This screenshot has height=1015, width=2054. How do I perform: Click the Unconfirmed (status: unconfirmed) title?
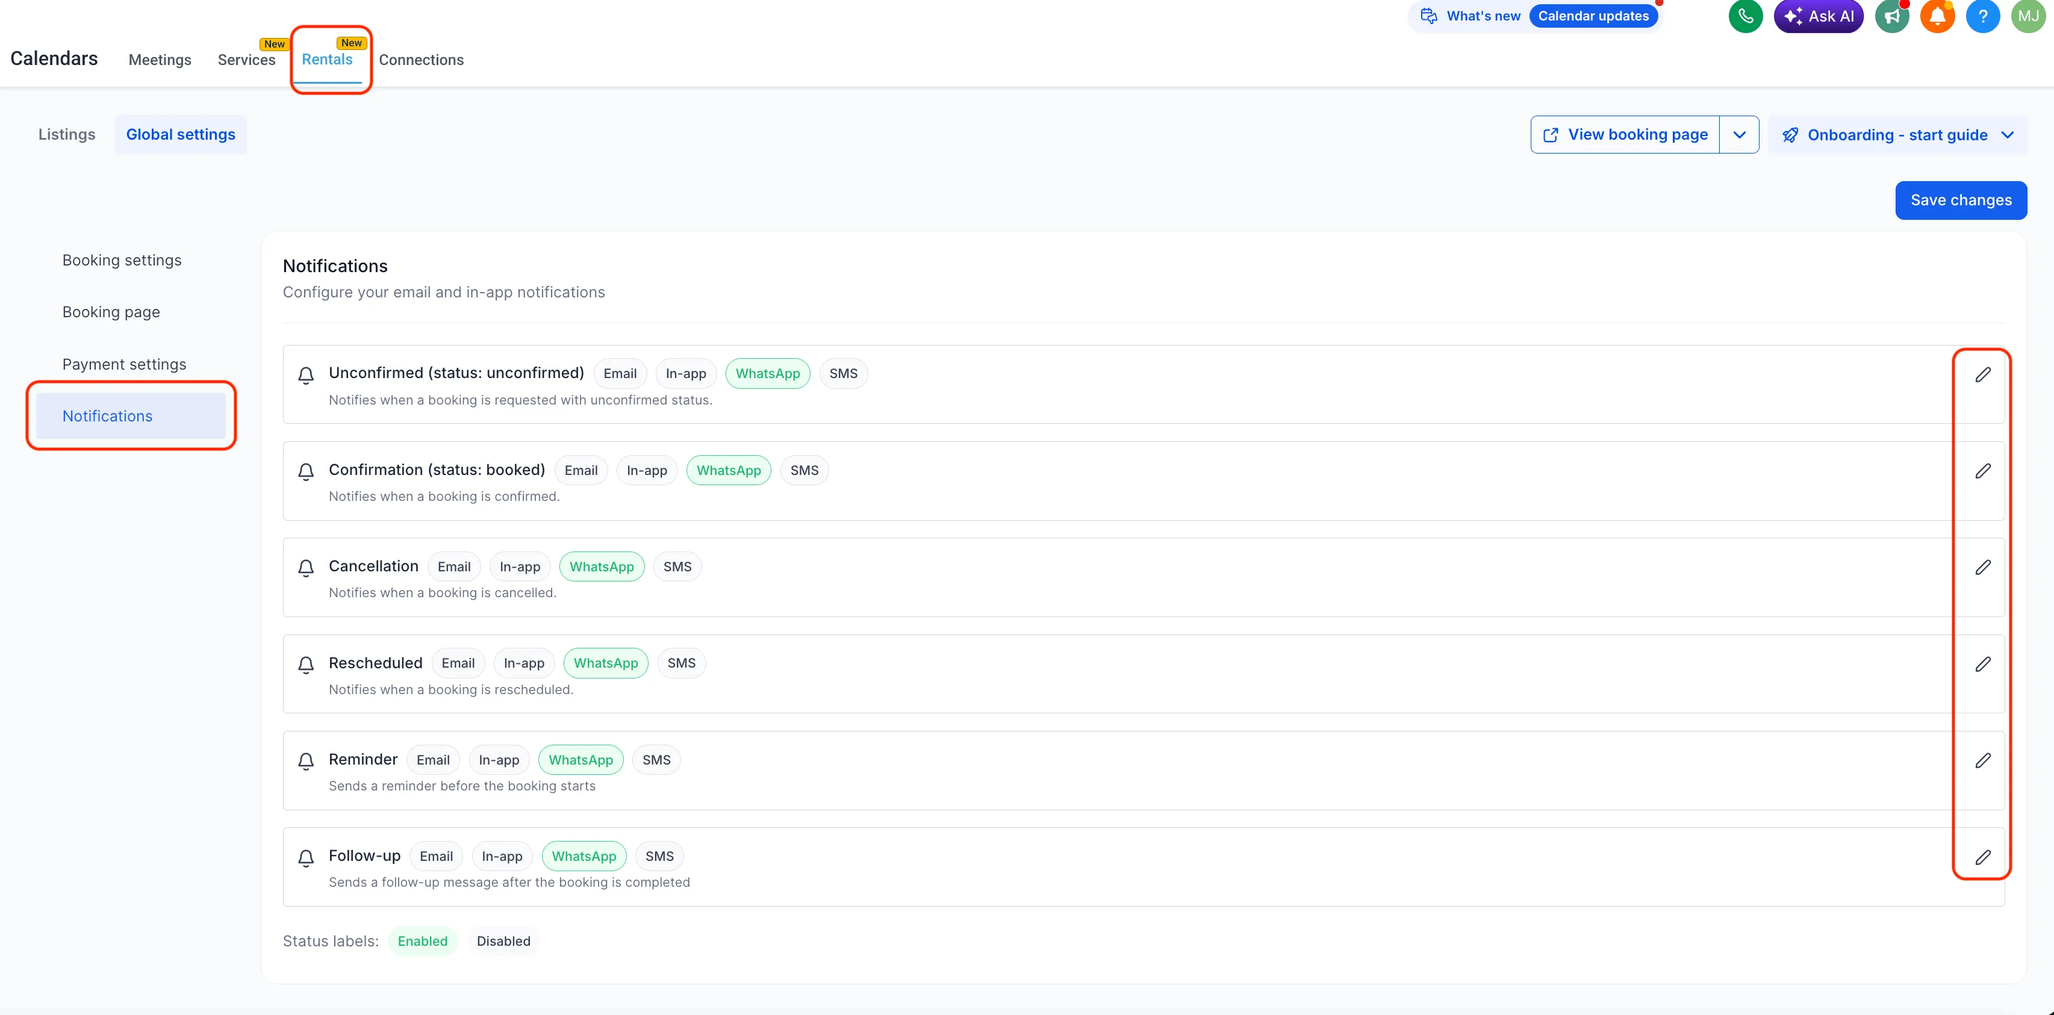(456, 373)
